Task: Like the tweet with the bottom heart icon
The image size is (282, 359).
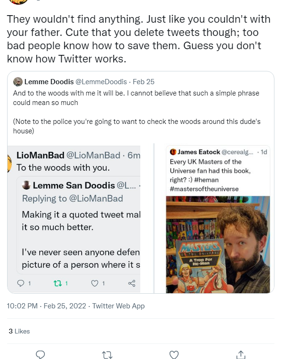Action: [x=174, y=354]
